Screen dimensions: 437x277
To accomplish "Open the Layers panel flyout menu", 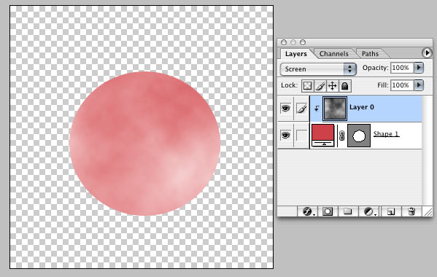I will pos(427,52).
